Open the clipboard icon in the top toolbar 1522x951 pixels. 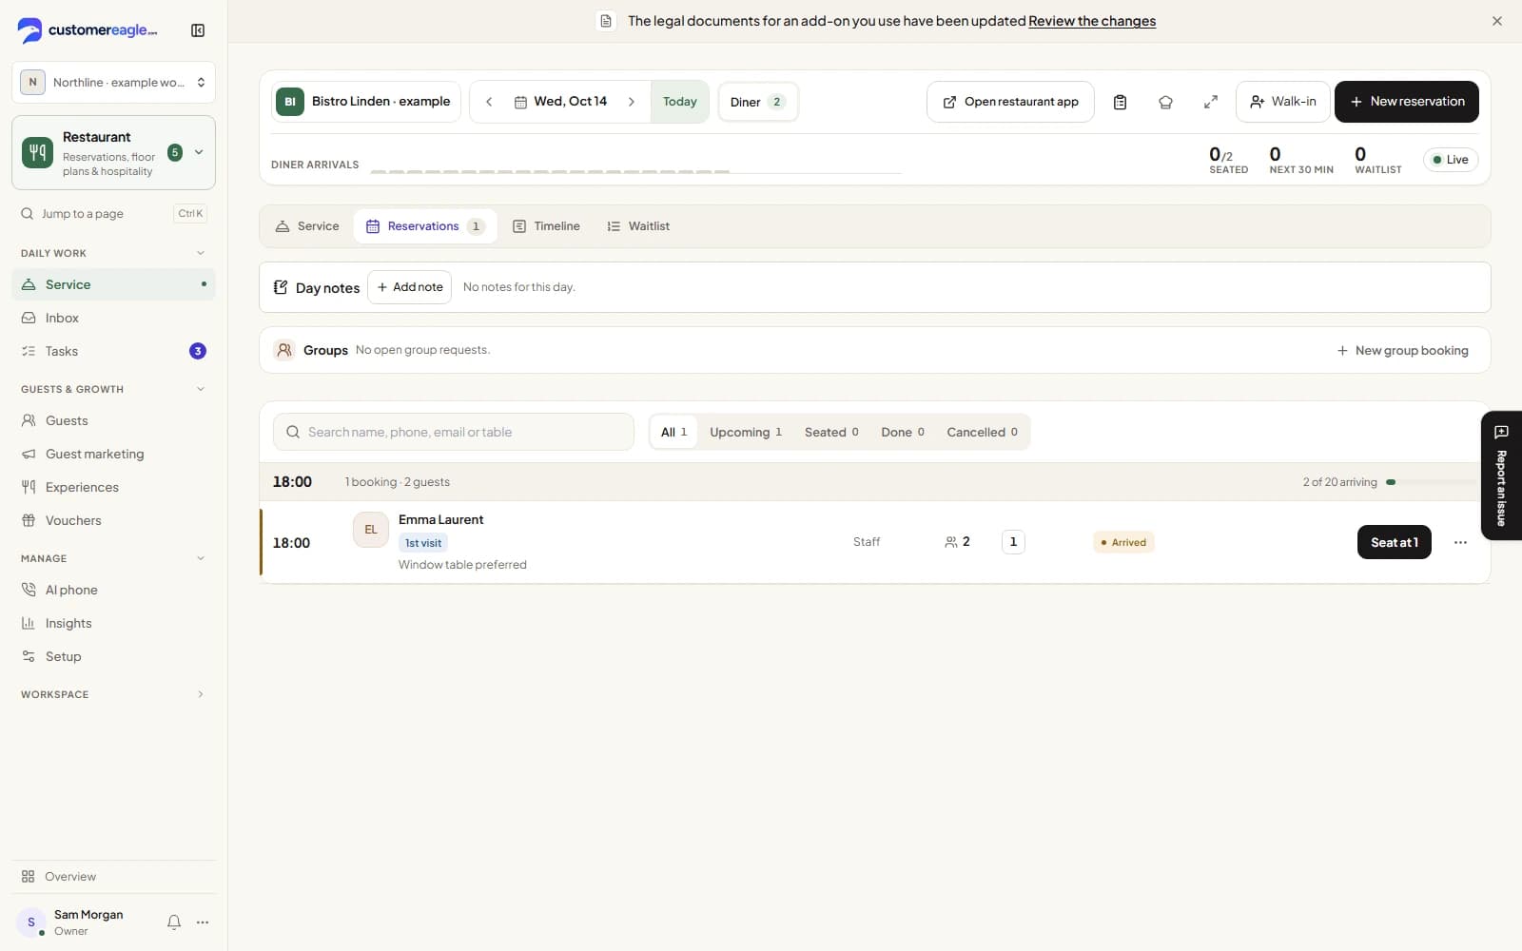pyautogui.click(x=1120, y=102)
